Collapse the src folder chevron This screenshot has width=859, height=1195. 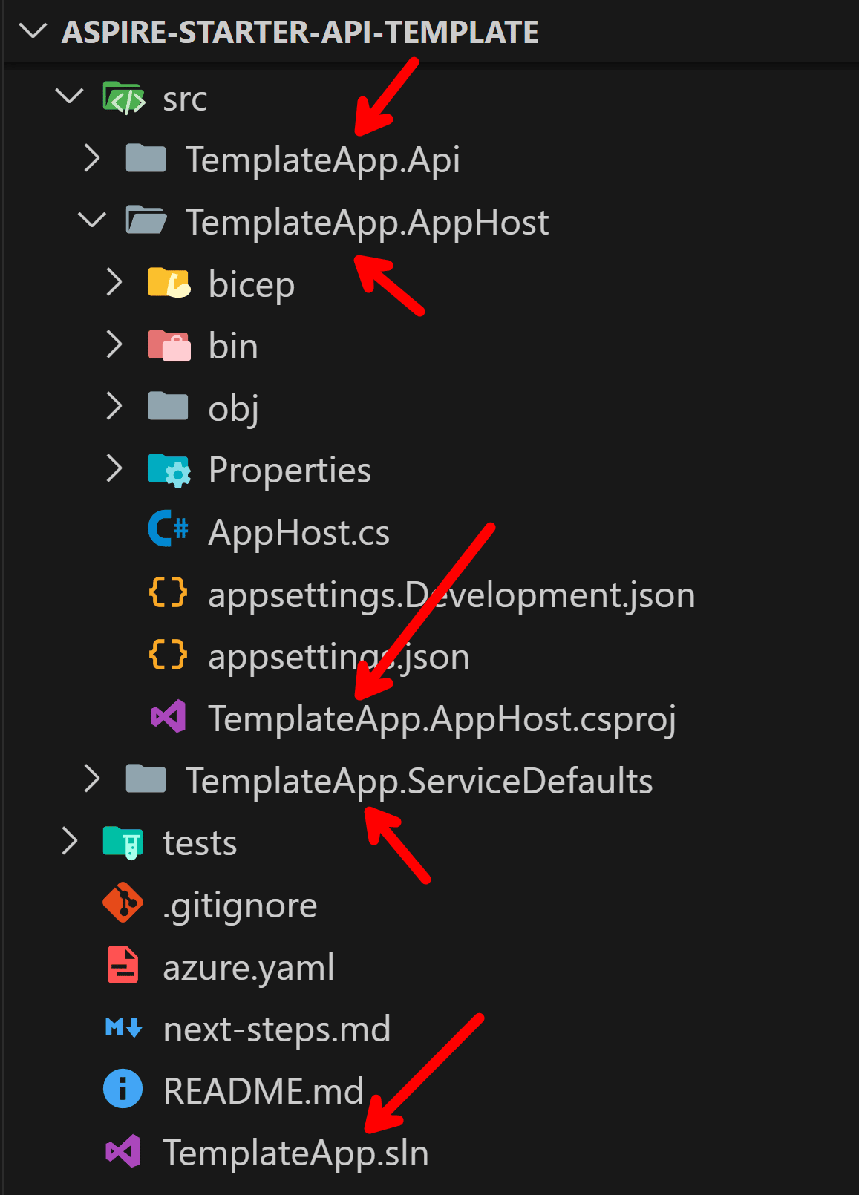pos(70,96)
